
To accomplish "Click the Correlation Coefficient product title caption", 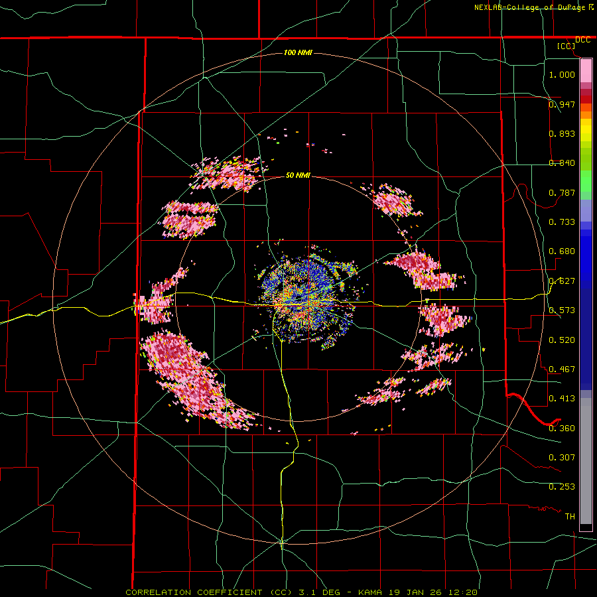I will (301, 592).
